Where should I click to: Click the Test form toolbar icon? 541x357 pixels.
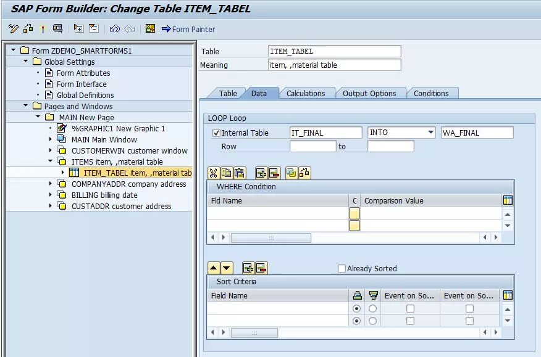57,28
